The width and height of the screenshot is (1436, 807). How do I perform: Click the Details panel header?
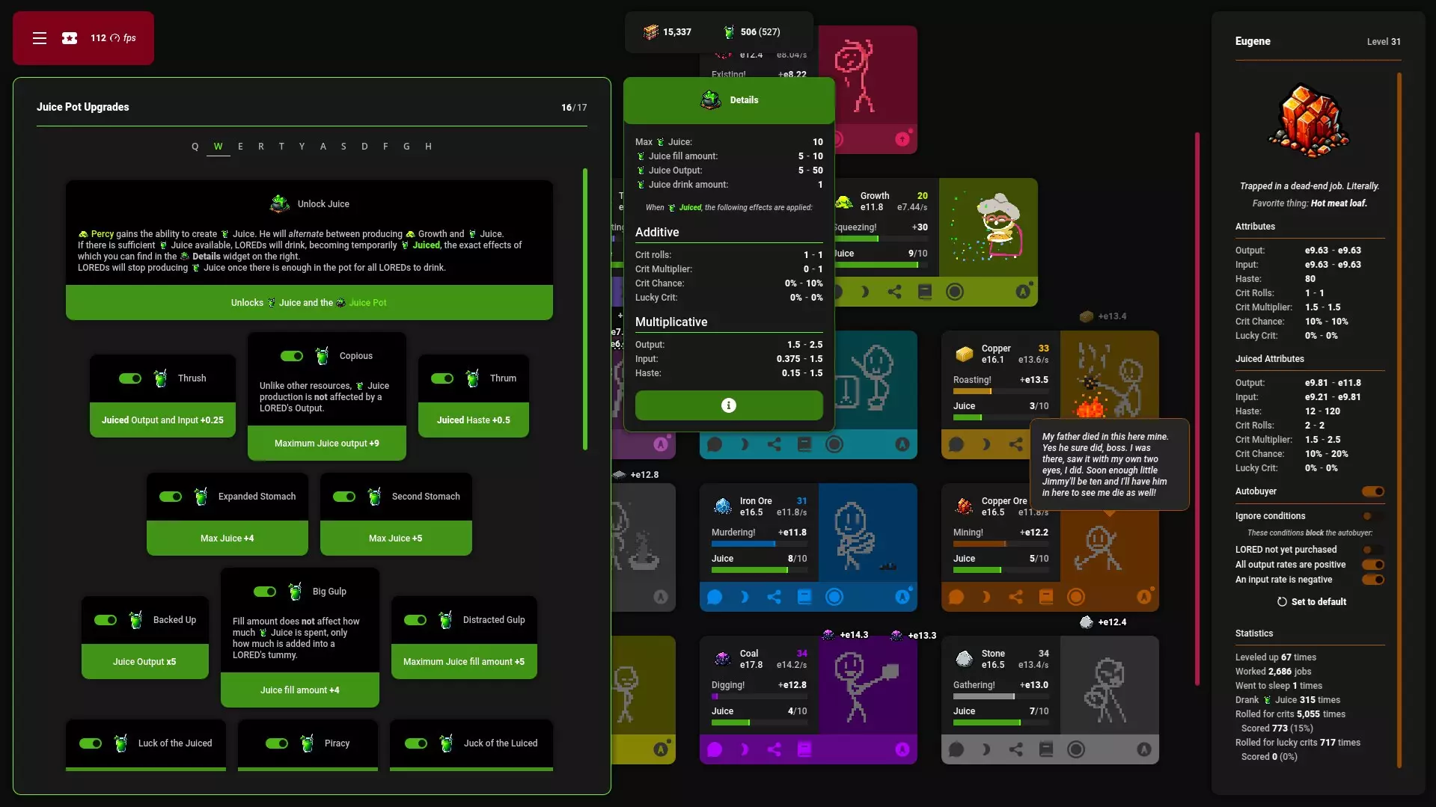tap(729, 100)
